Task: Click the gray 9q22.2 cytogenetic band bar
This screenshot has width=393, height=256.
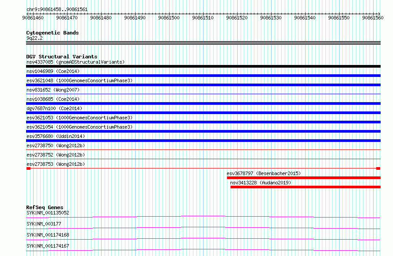Action: [203, 43]
